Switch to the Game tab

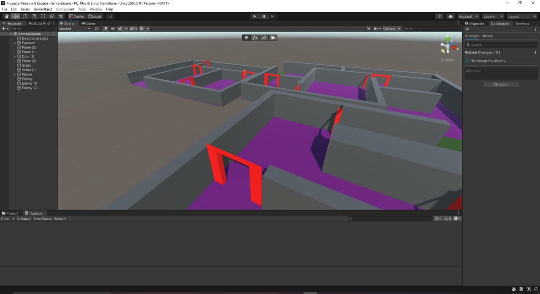[89, 24]
